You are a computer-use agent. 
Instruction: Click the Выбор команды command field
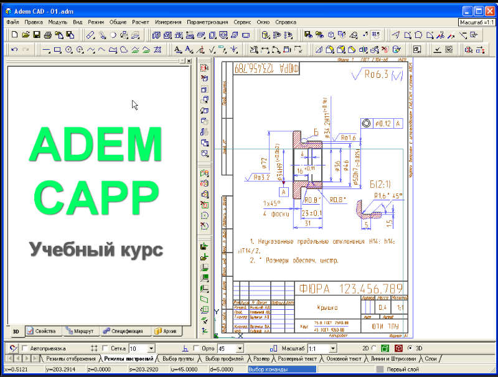282,370
